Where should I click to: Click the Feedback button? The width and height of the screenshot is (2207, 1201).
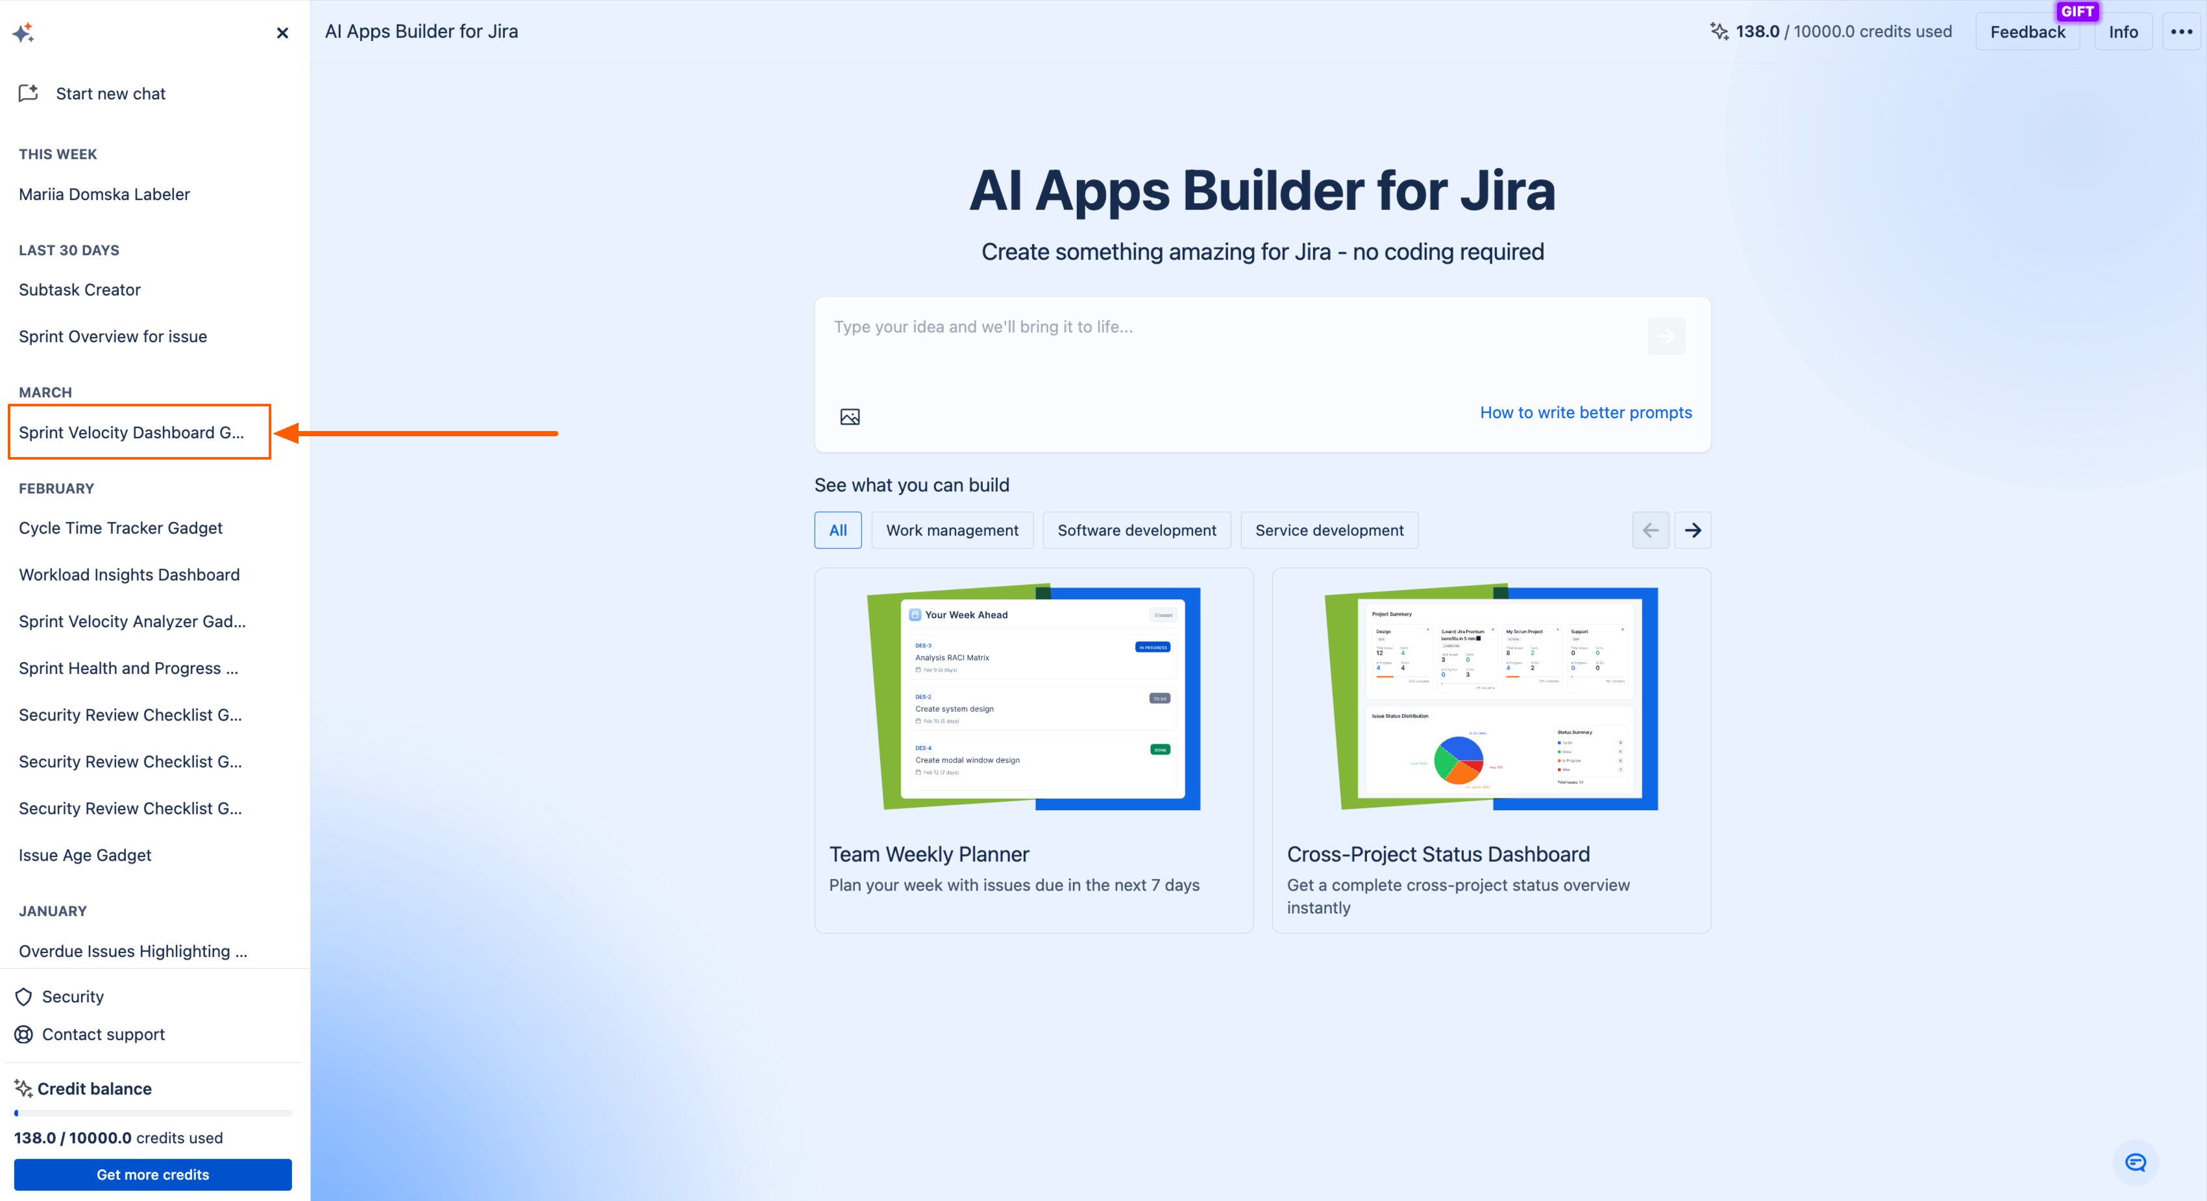pyautogui.click(x=2027, y=32)
